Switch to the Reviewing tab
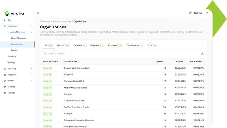The width and height of the screenshot is (227, 128). point(97,45)
